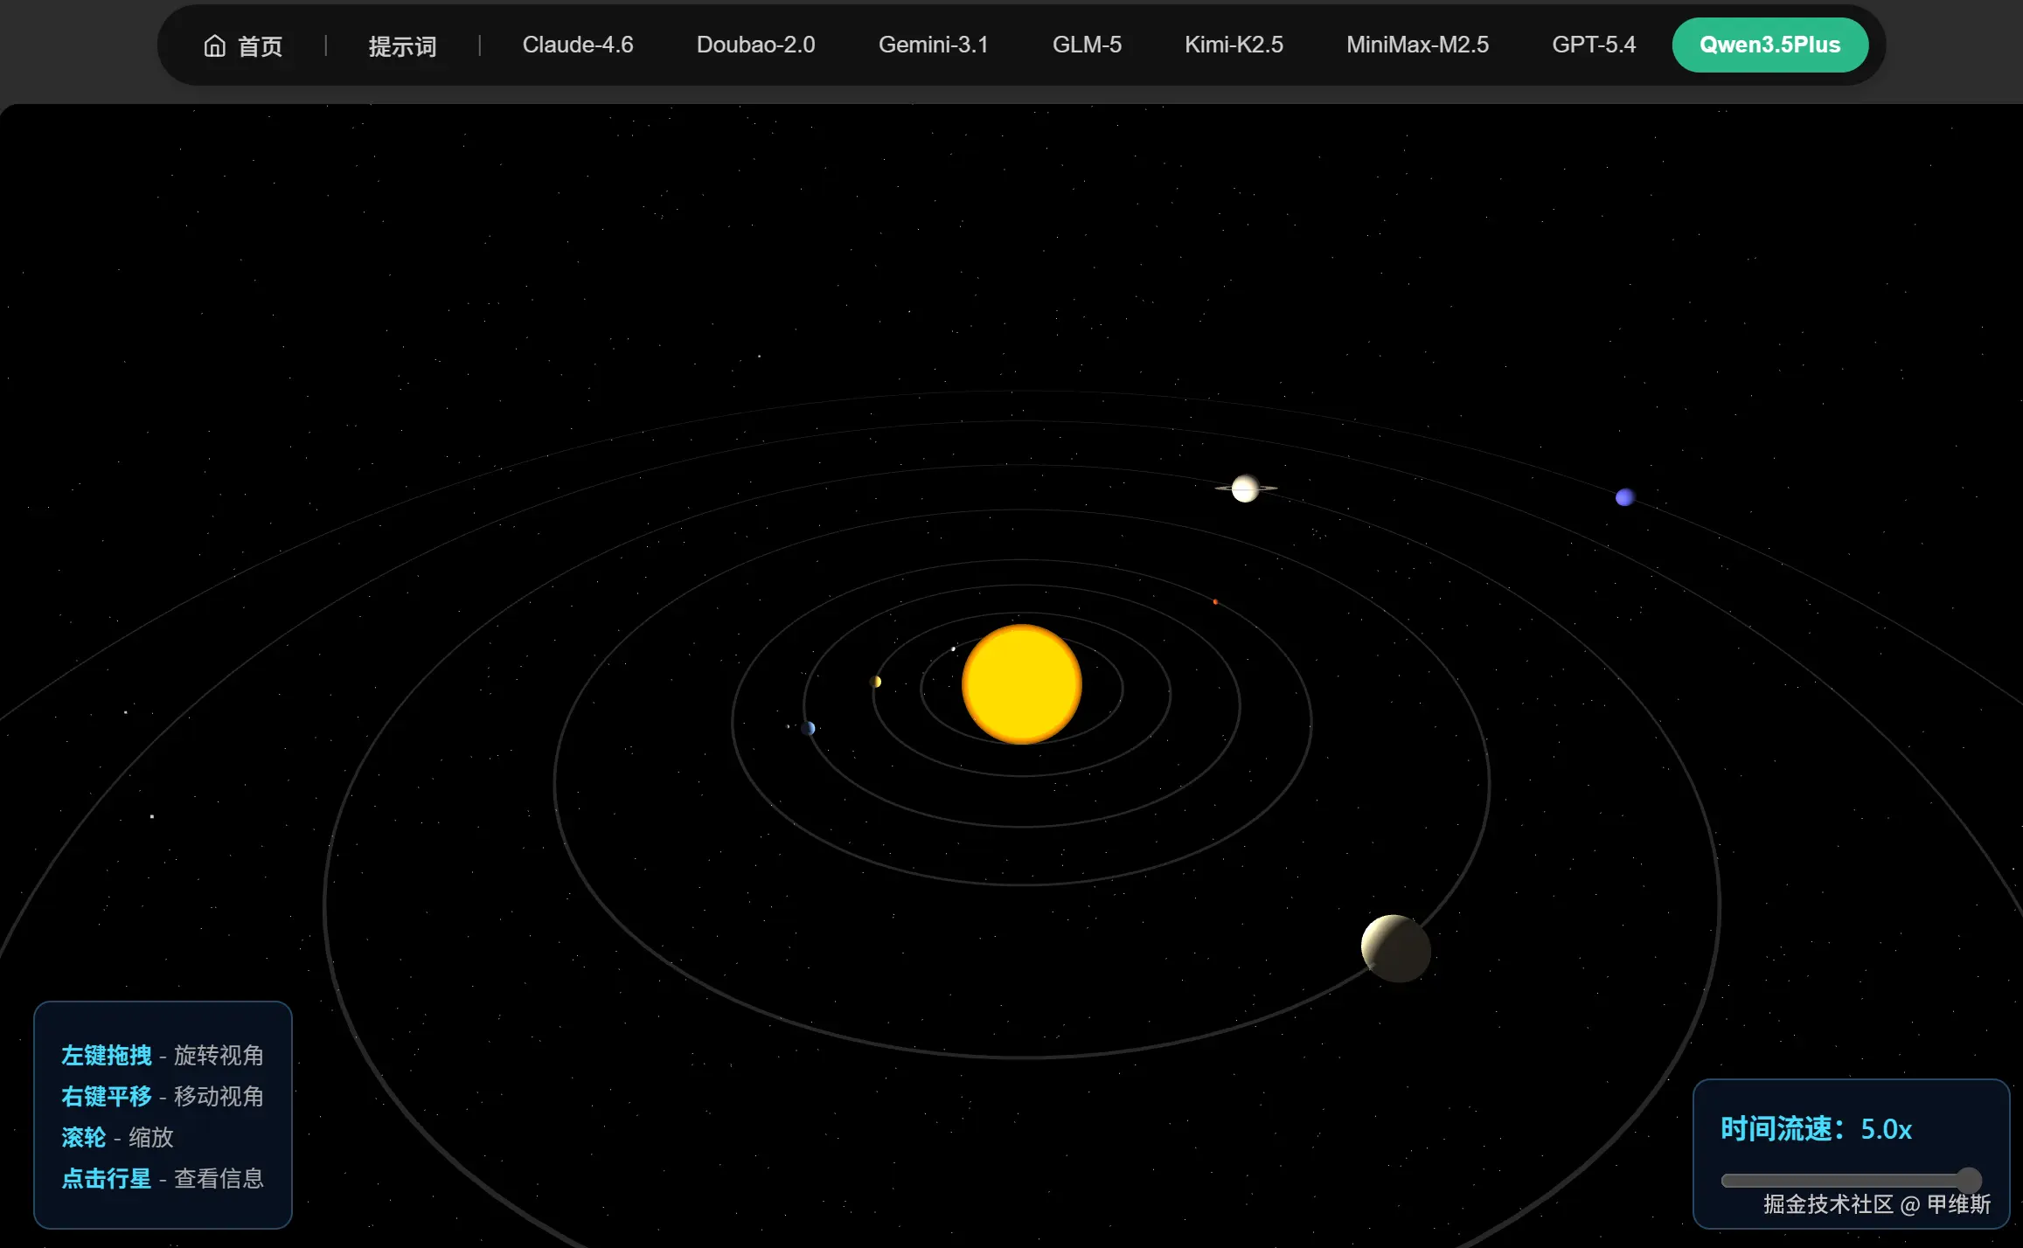
Task: Click the home icon in navigation bar
Action: click(x=215, y=45)
